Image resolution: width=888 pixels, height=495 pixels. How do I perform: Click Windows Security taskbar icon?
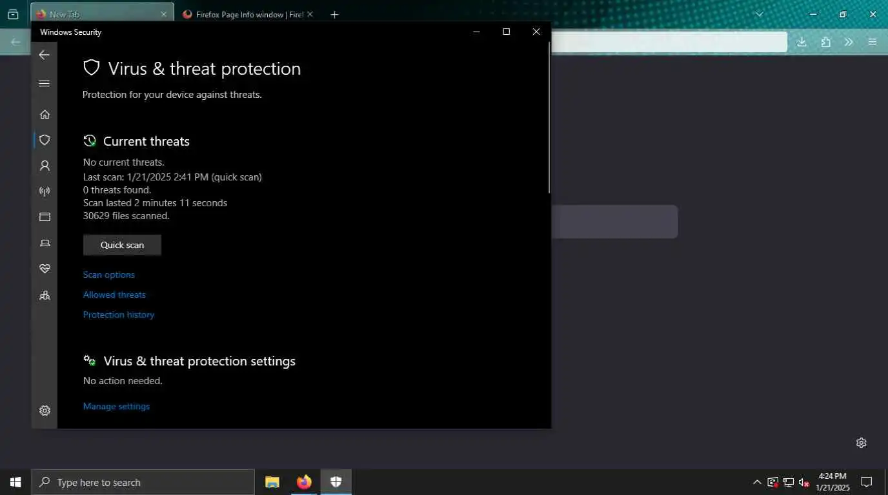[x=336, y=482]
